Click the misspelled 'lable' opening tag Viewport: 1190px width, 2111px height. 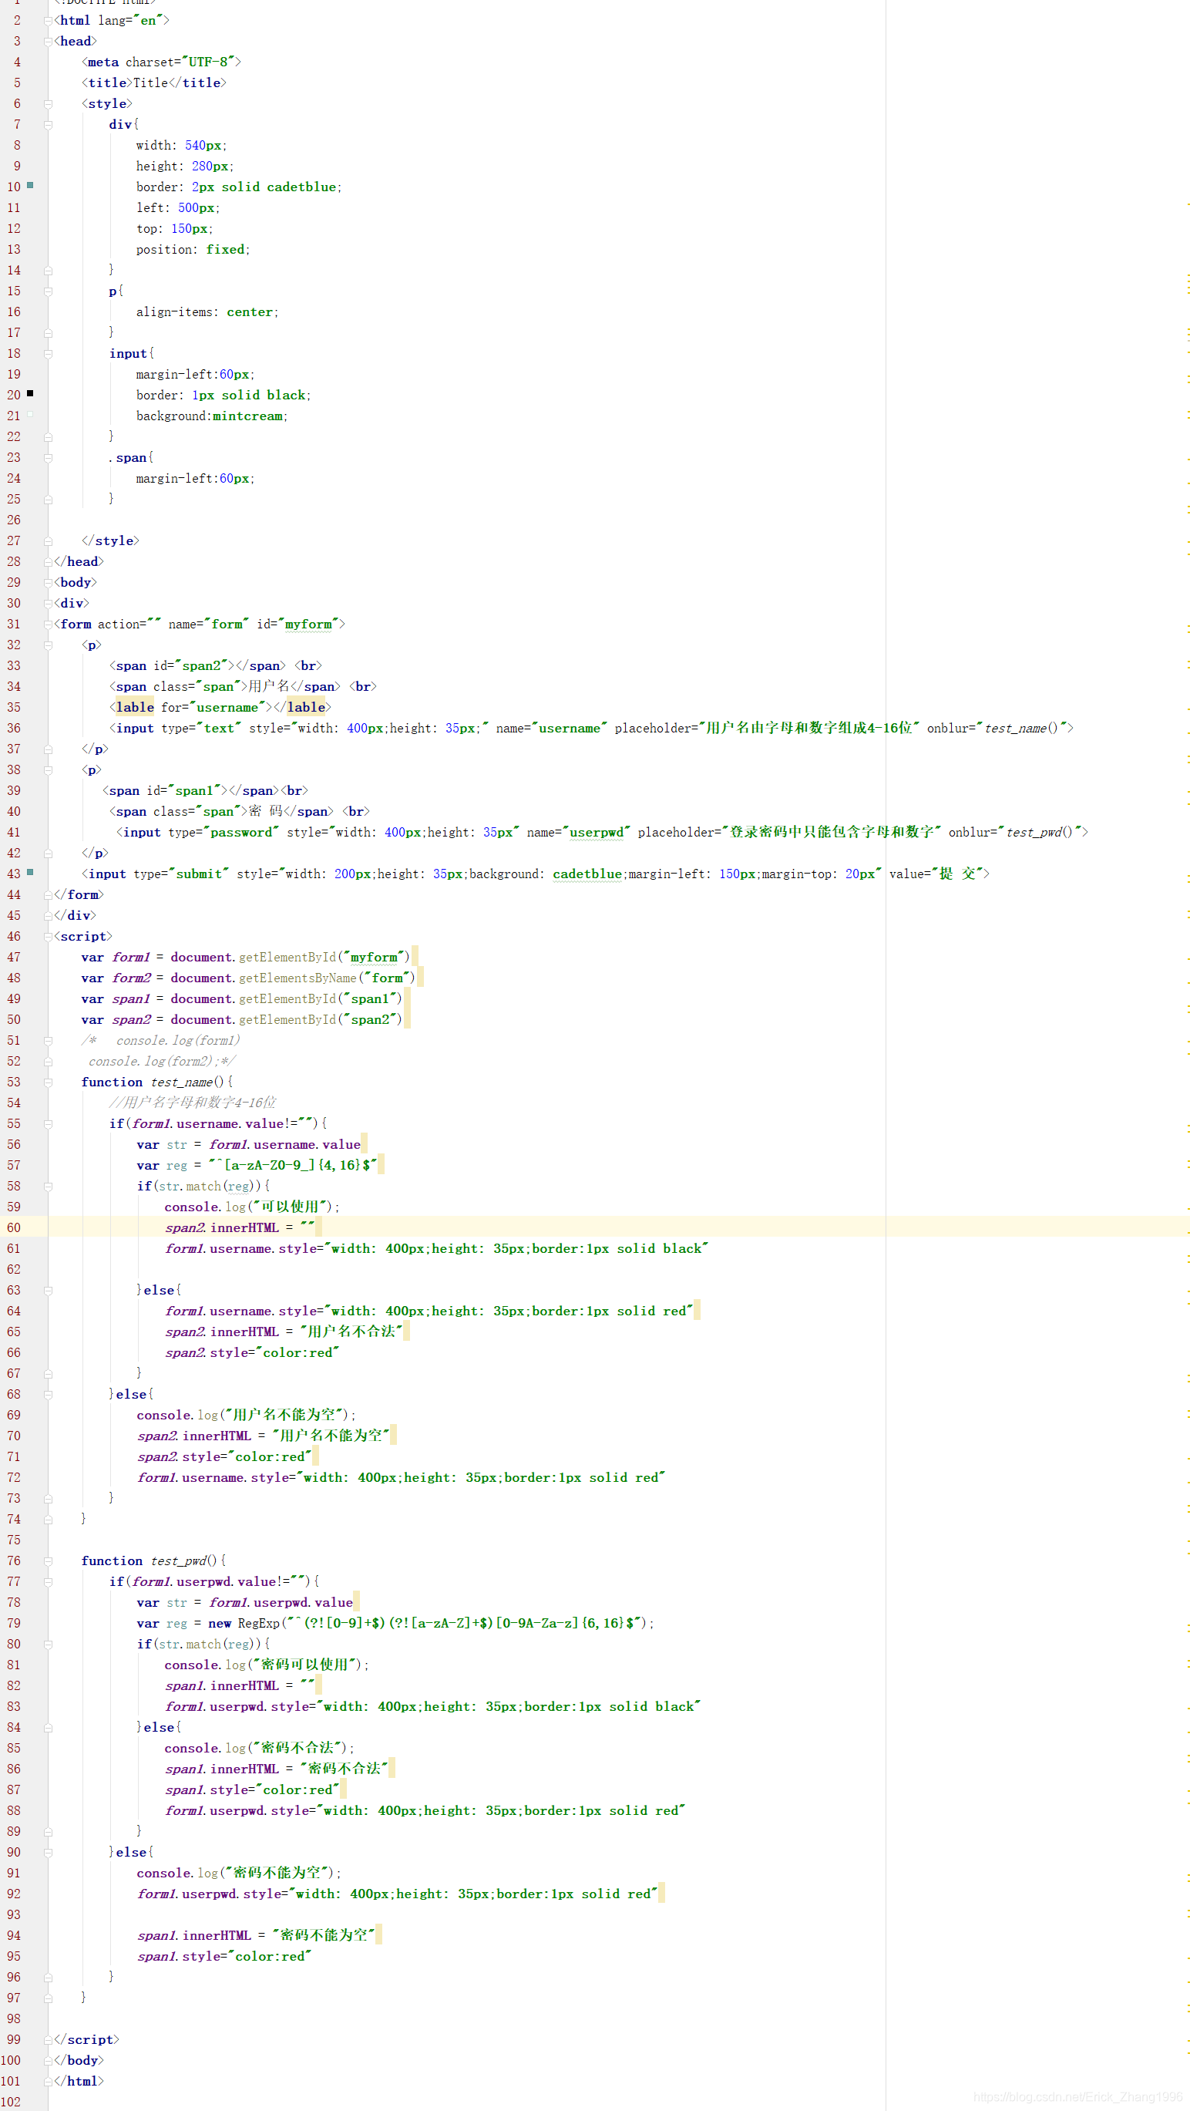point(134,707)
